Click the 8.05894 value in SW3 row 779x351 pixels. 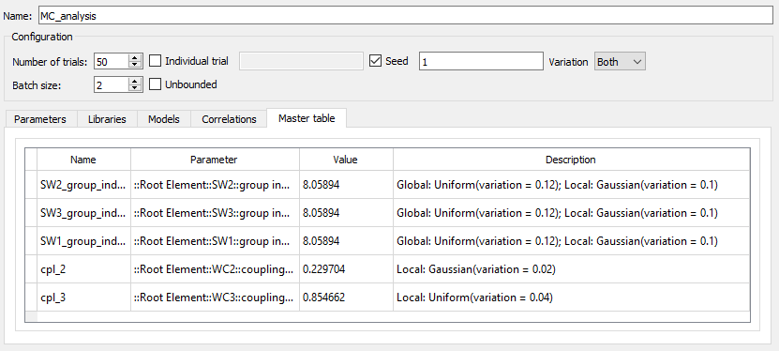[346, 213]
